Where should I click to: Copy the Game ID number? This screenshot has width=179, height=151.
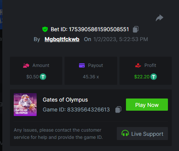tap(118, 110)
